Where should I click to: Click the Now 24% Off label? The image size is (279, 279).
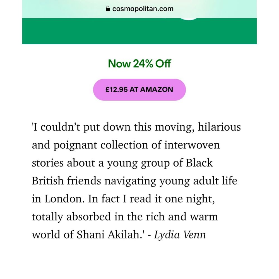(139, 64)
